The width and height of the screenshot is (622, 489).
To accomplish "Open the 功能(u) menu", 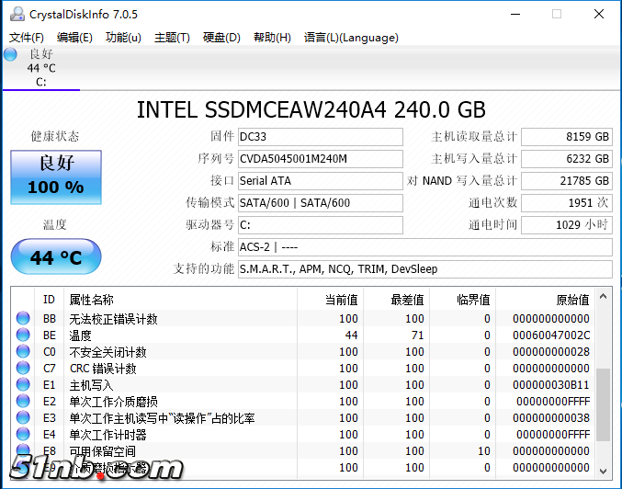I will (123, 38).
